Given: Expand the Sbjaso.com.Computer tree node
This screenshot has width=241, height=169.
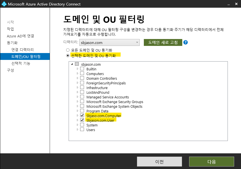Looking at the screenshot, I should [77, 115].
